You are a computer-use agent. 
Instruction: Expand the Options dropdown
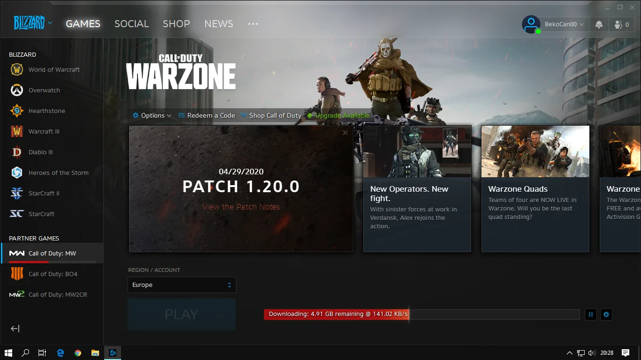(152, 115)
